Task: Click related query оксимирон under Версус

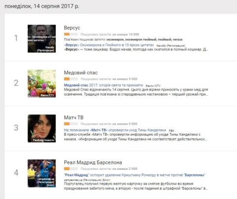Action: (x=115, y=40)
